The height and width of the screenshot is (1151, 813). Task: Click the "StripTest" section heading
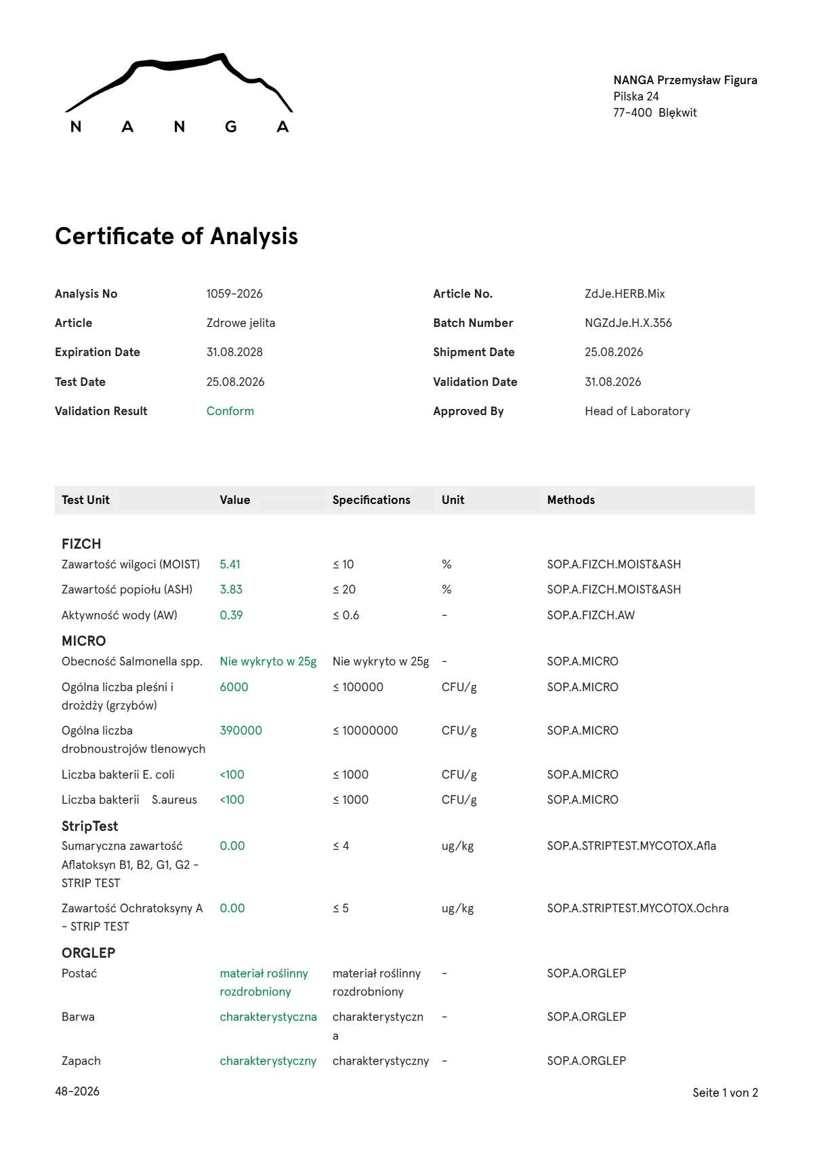(89, 826)
